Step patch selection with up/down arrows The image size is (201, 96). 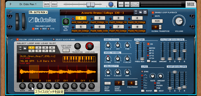coord(136,12)
